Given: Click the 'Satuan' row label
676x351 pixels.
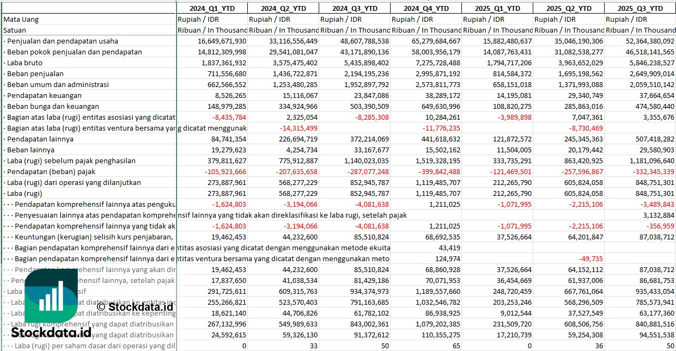Looking at the screenshot, I should 15,30.
